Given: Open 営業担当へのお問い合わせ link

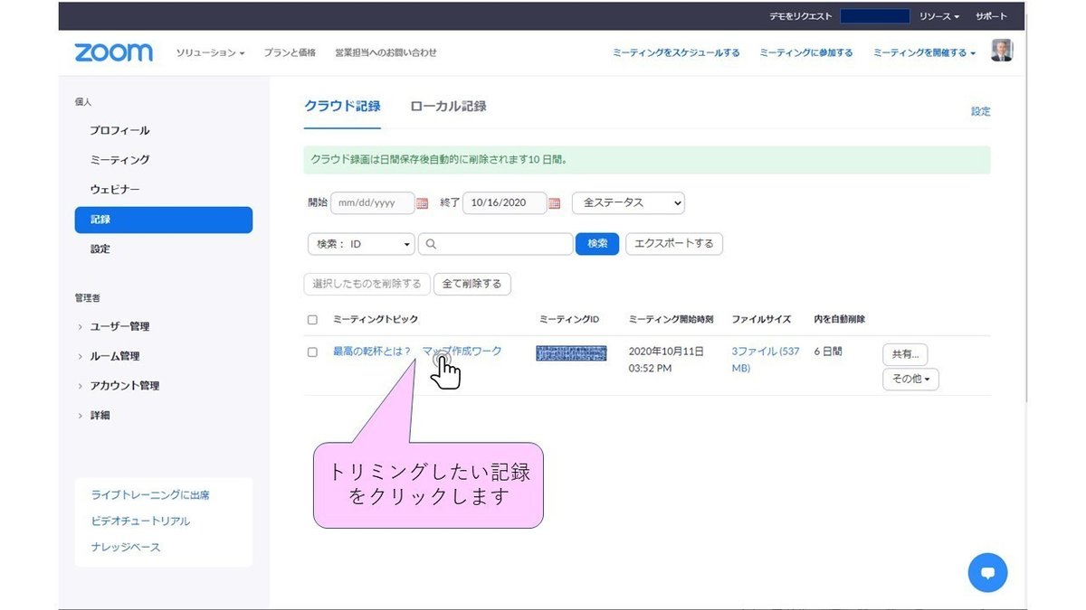Looking at the screenshot, I should pyautogui.click(x=386, y=53).
